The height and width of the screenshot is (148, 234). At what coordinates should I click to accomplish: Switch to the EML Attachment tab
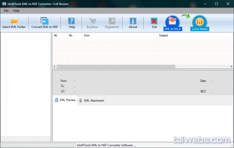(91, 101)
